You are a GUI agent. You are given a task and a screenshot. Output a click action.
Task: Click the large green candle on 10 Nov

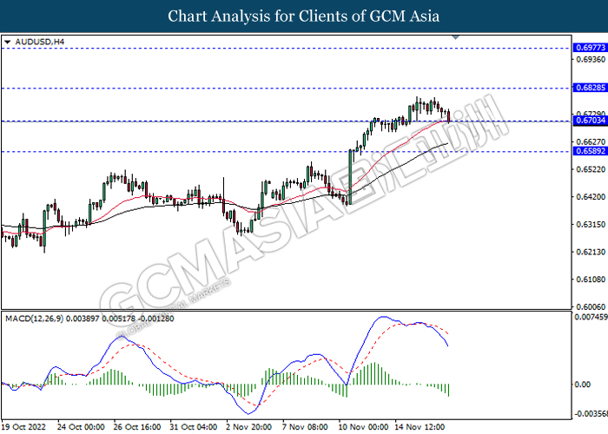[x=350, y=177]
